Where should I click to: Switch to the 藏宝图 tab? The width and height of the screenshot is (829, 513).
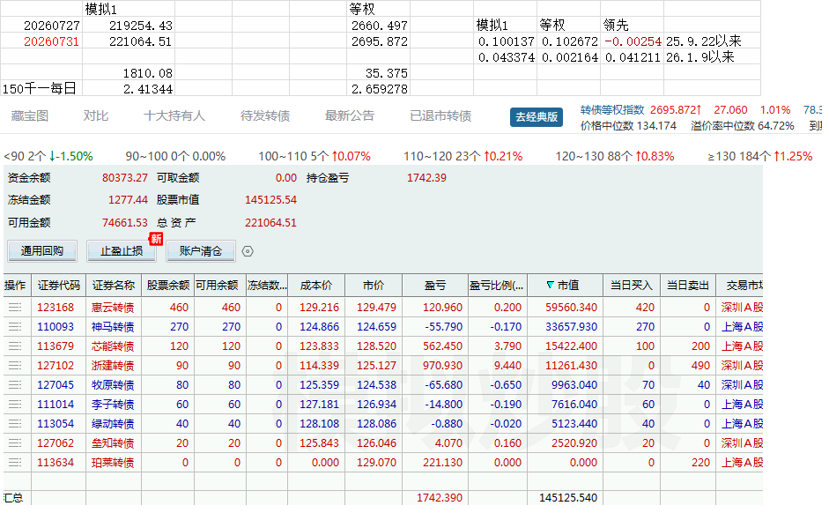tap(30, 115)
